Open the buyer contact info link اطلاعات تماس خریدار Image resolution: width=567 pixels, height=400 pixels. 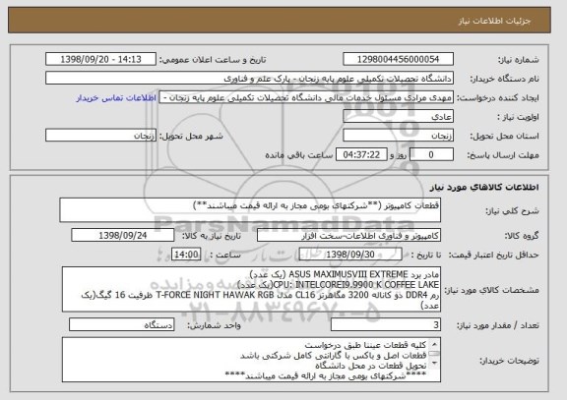click(116, 98)
